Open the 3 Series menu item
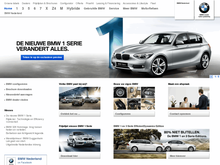This screenshot has height=165, width=220. pos(23,8)
